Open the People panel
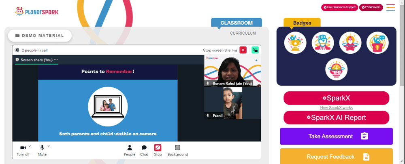 tap(130, 150)
